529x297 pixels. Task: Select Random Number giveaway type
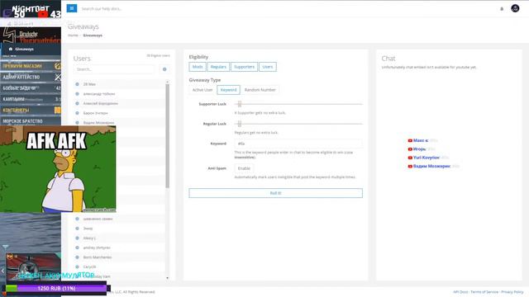(x=260, y=90)
